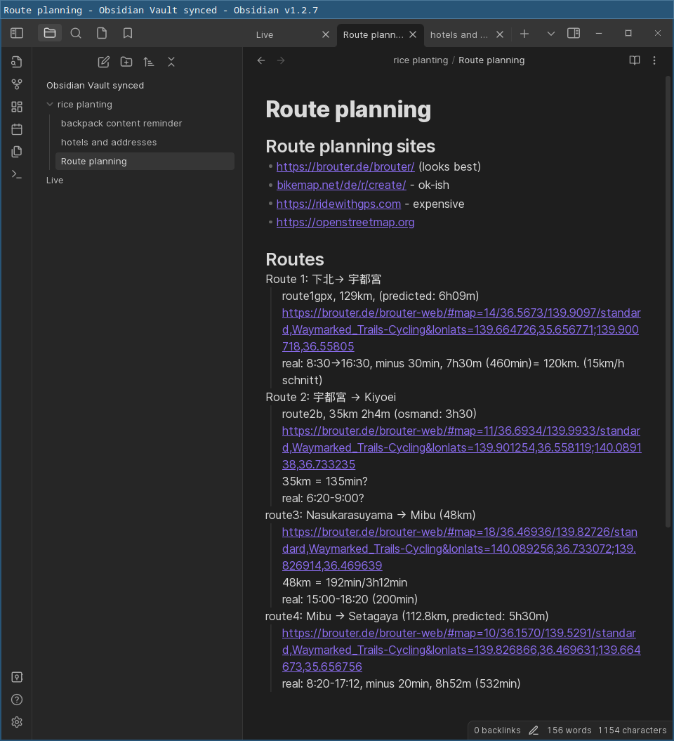The image size is (674, 741).
Task: Toggle the left sidebar collapse icon
Action: [17, 33]
